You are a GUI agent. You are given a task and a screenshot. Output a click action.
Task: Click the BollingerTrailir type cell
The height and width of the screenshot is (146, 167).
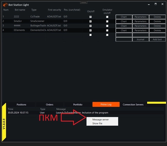pyautogui.click(x=38, y=26)
